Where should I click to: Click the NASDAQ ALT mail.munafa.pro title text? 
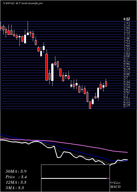(23, 3)
